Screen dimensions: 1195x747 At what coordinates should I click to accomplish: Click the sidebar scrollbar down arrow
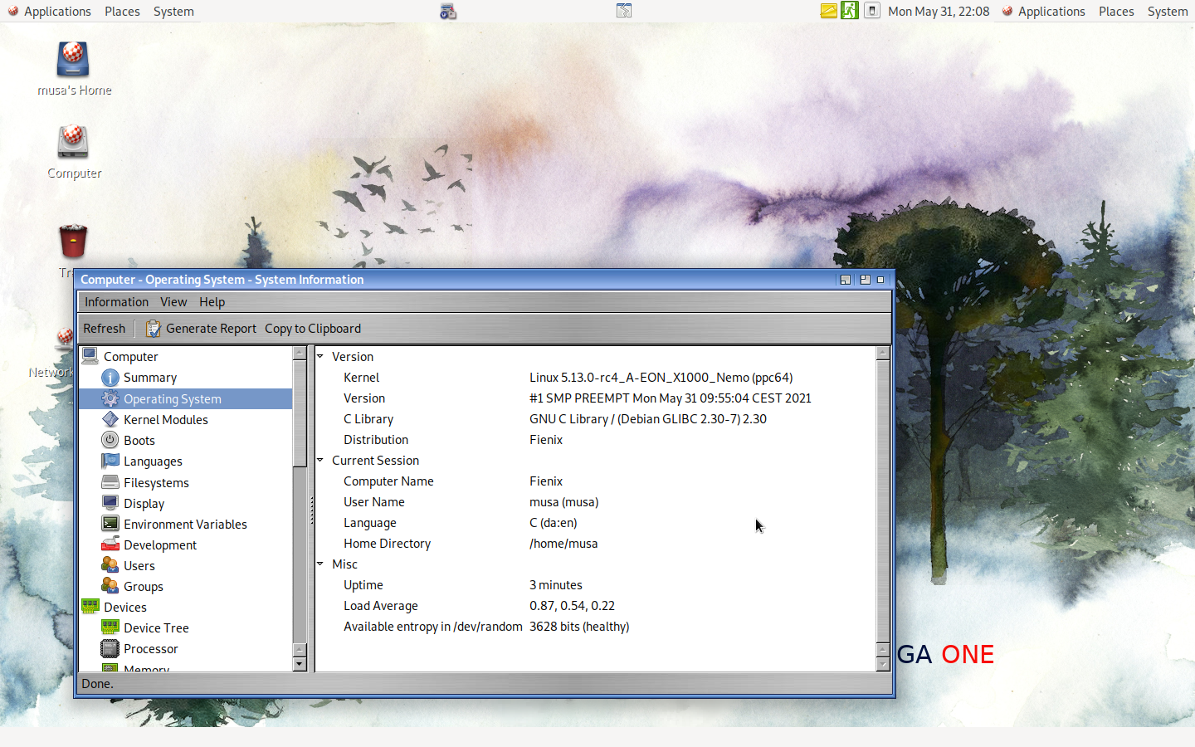point(300,664)
